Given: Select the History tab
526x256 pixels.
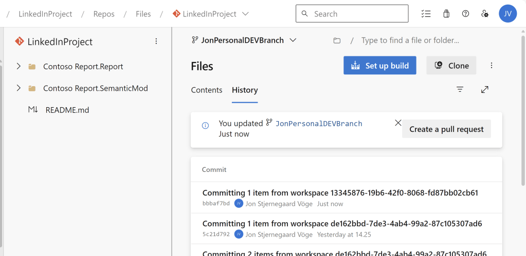Looking at the screenshot, I should tap(245, 90).
